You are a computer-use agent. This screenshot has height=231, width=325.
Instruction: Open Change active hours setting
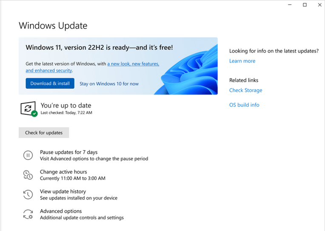(x=63, y=172)
